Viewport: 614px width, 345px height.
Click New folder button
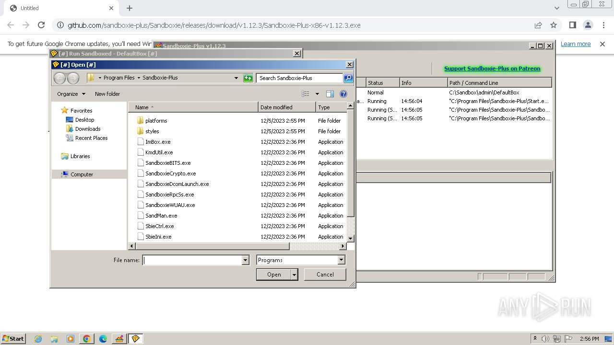[x=107, y=94]
